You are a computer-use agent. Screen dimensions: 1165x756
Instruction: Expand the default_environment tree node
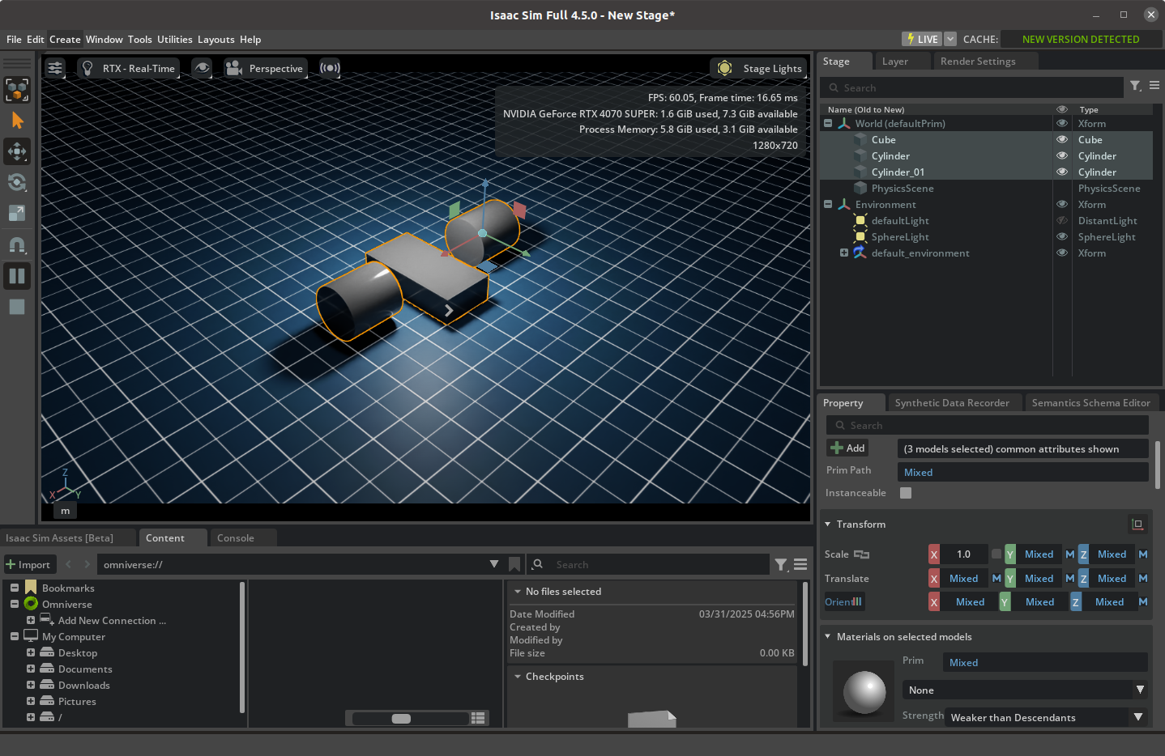[x=844, y=253]
